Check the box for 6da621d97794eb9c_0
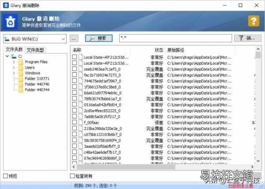This screenshot has height=189, width=265. tap(74, 93)
